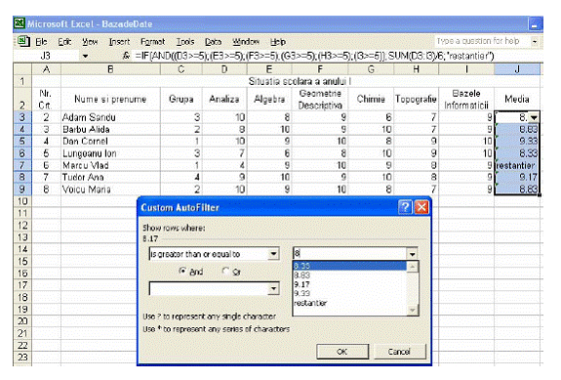Viewport: 561px width, 380px height.
Task: Open the second comparison operator dropdown
Action: pos(273,288)
